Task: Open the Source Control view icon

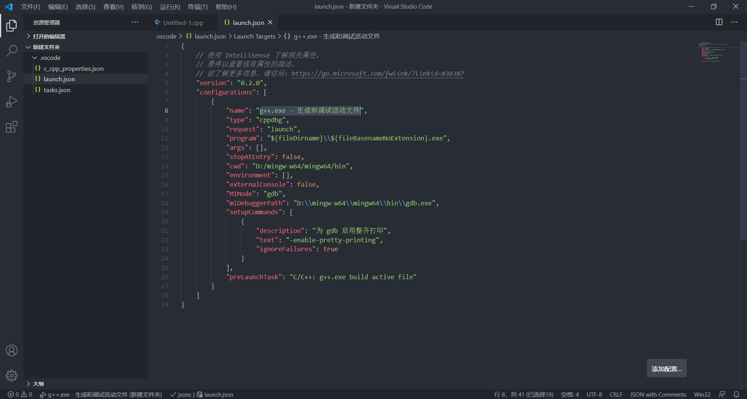Action: (12, 76)
